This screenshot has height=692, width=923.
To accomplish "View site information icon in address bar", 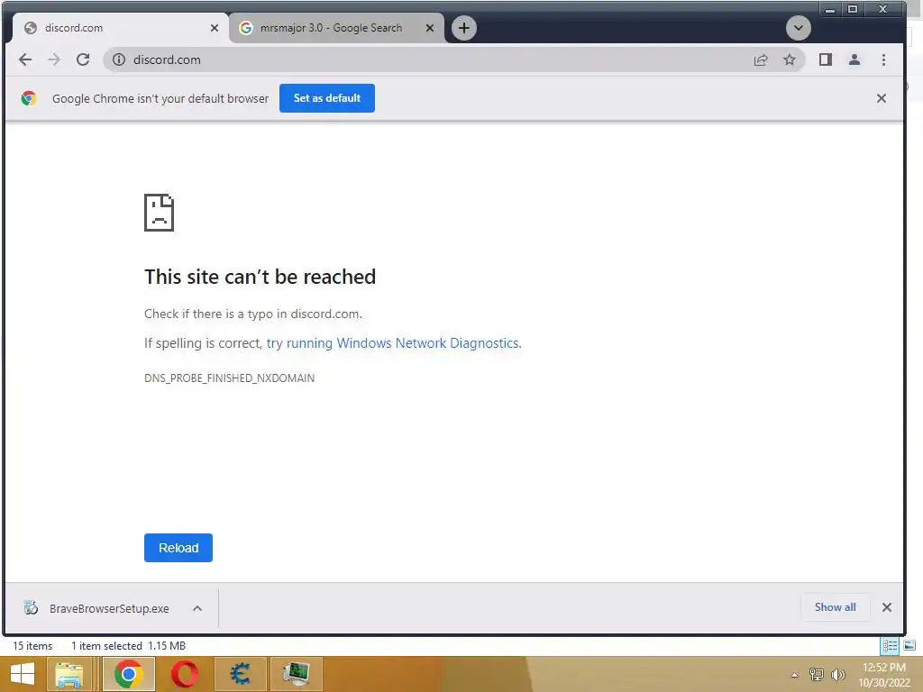I will click(119, 59).
